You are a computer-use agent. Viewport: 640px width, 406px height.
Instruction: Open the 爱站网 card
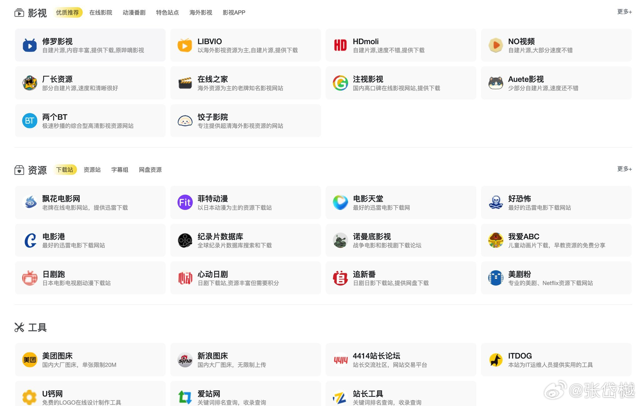coord(246,393)
